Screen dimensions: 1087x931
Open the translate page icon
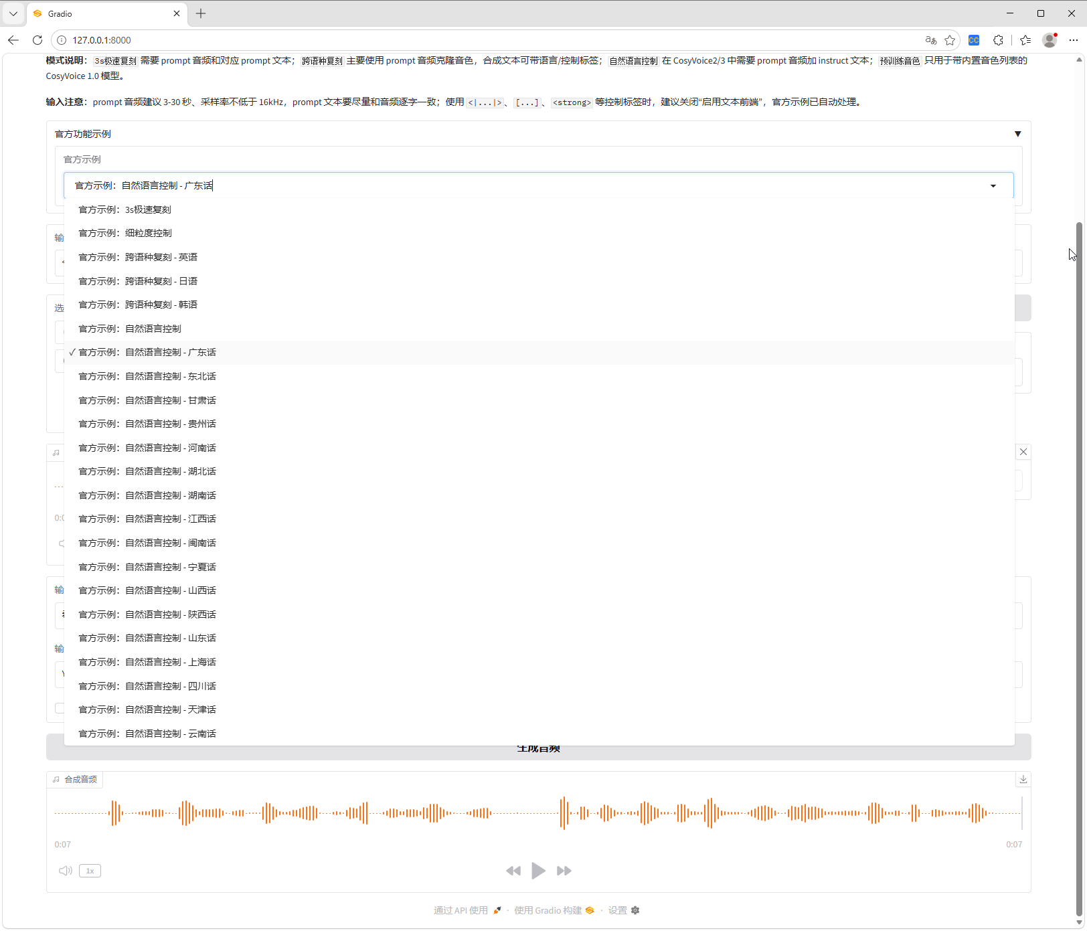pos(930,40)
